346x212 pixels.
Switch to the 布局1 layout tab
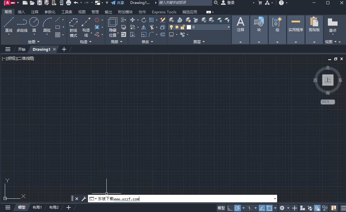37,207
